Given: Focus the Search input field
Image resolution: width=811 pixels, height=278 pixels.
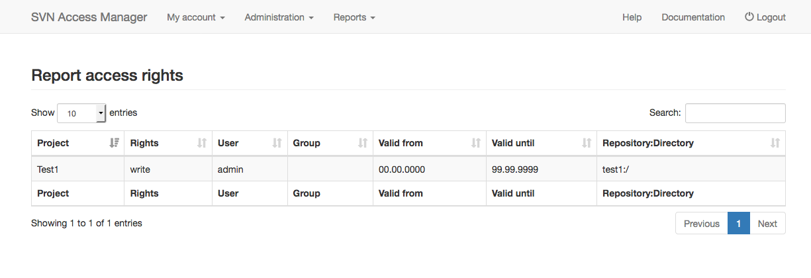Looking at the screenshot, I should [x=736, y=113].
